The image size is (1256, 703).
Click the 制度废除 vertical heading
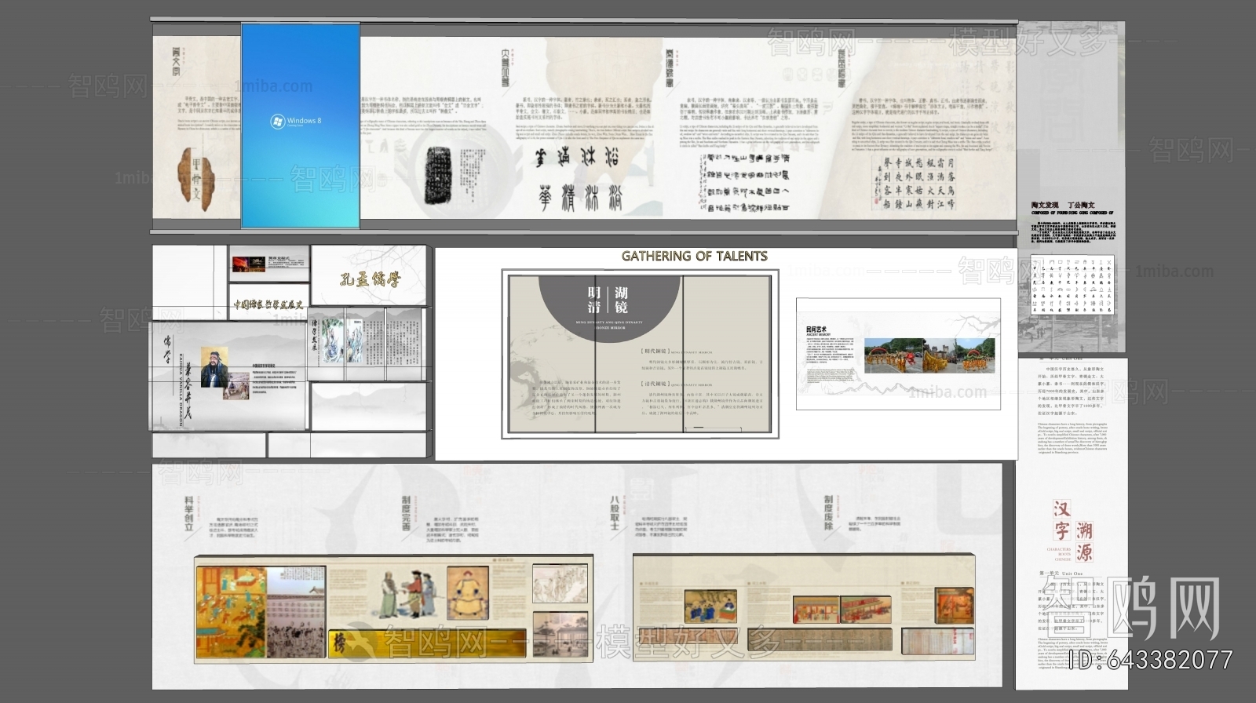(x=828, y=512)
